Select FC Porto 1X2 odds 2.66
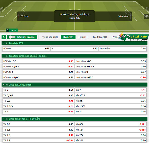This screenshot has height=143, width=149. (x=26, y=49)
